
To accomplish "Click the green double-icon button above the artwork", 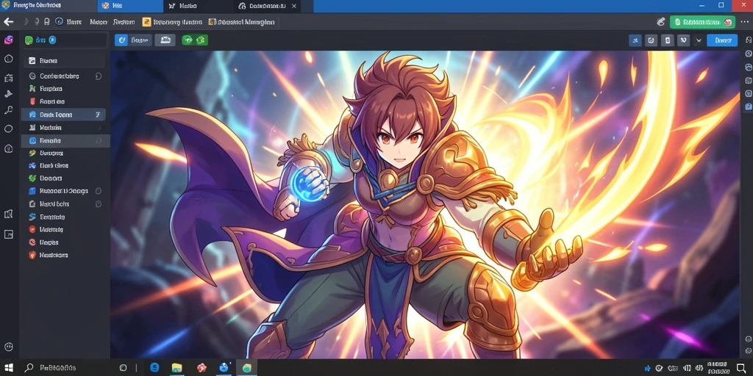I will click(194, 40).
